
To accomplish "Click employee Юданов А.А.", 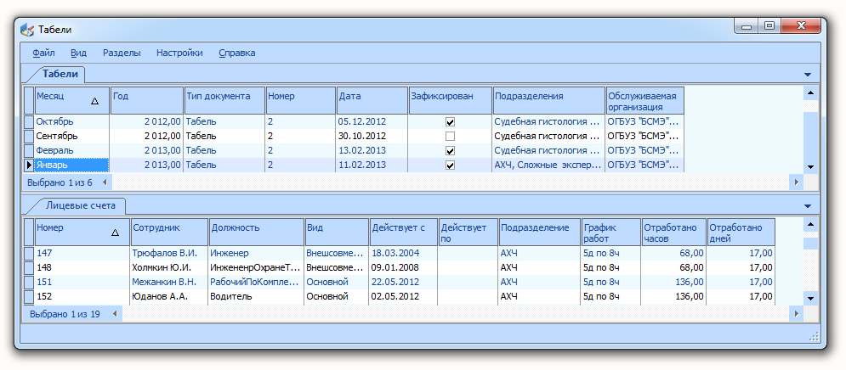I will click(170, 297).
